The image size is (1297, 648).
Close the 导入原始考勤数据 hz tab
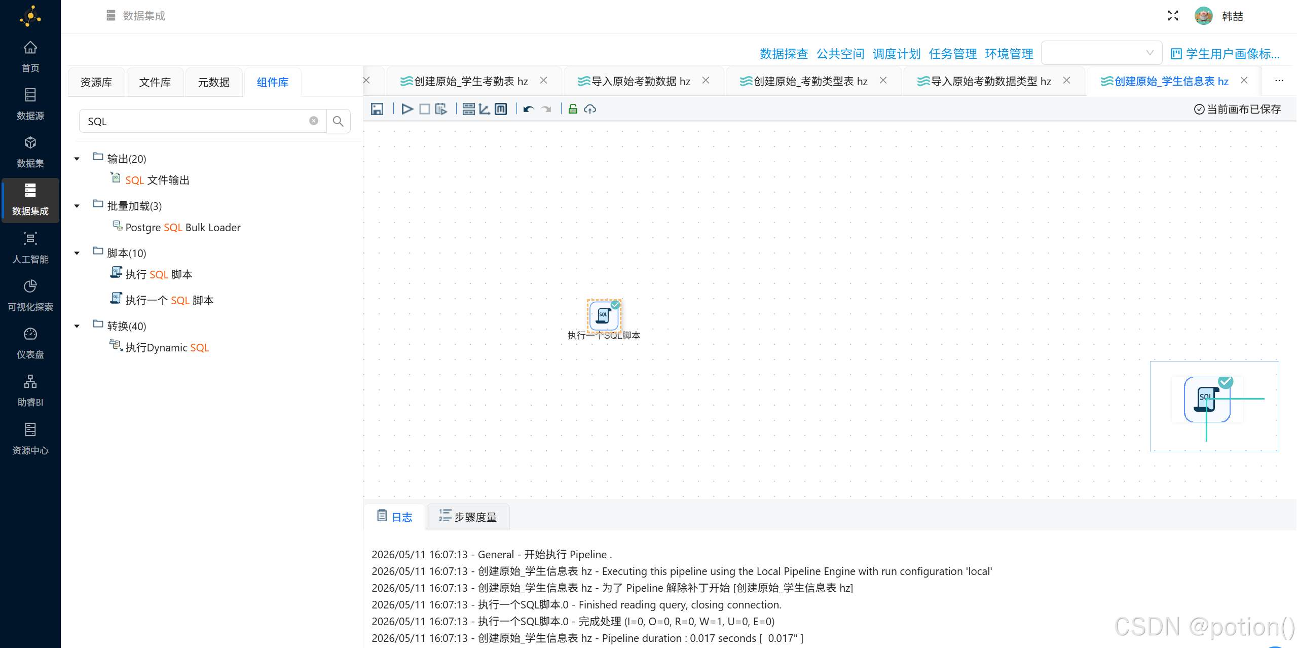(706, 81)
